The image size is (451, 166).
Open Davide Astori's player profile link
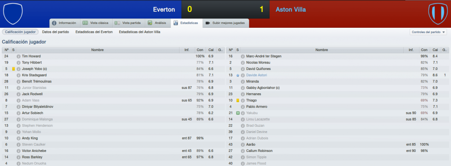[257, 75]
